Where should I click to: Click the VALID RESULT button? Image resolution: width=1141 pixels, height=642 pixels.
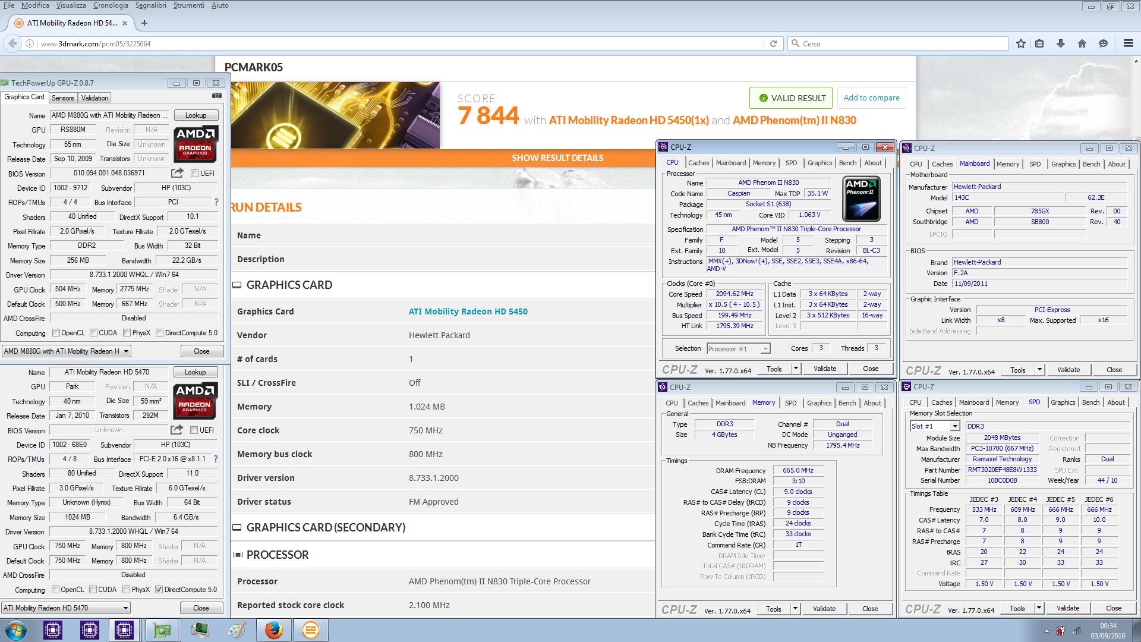(x=792, y=98)
